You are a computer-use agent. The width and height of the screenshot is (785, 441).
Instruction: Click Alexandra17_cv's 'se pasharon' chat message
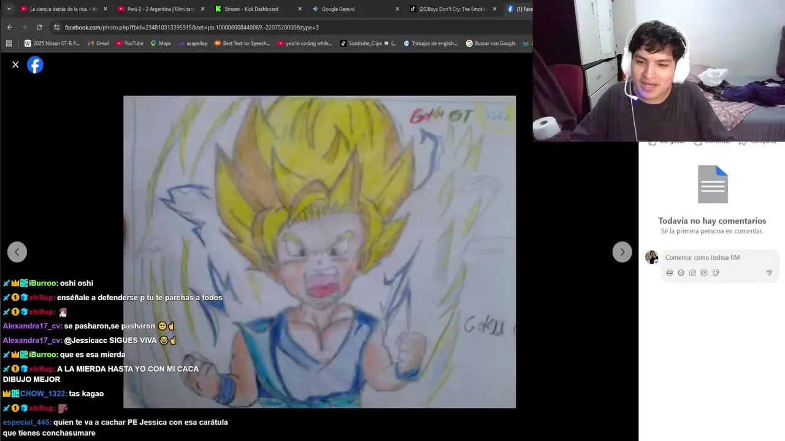click(89, 326)
